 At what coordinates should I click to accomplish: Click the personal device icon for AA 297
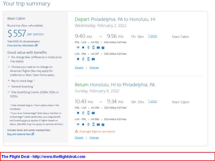(89, 59)
